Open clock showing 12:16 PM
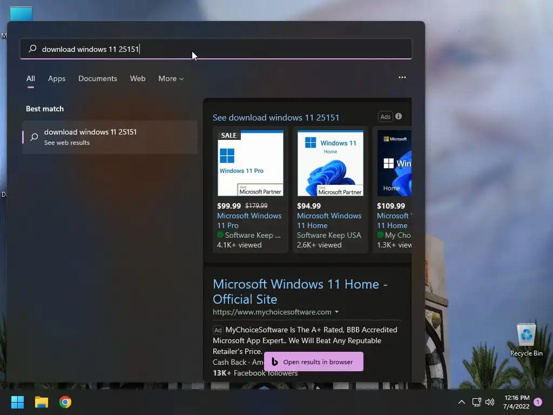This screenshot has height=415, width=553. 516,402
